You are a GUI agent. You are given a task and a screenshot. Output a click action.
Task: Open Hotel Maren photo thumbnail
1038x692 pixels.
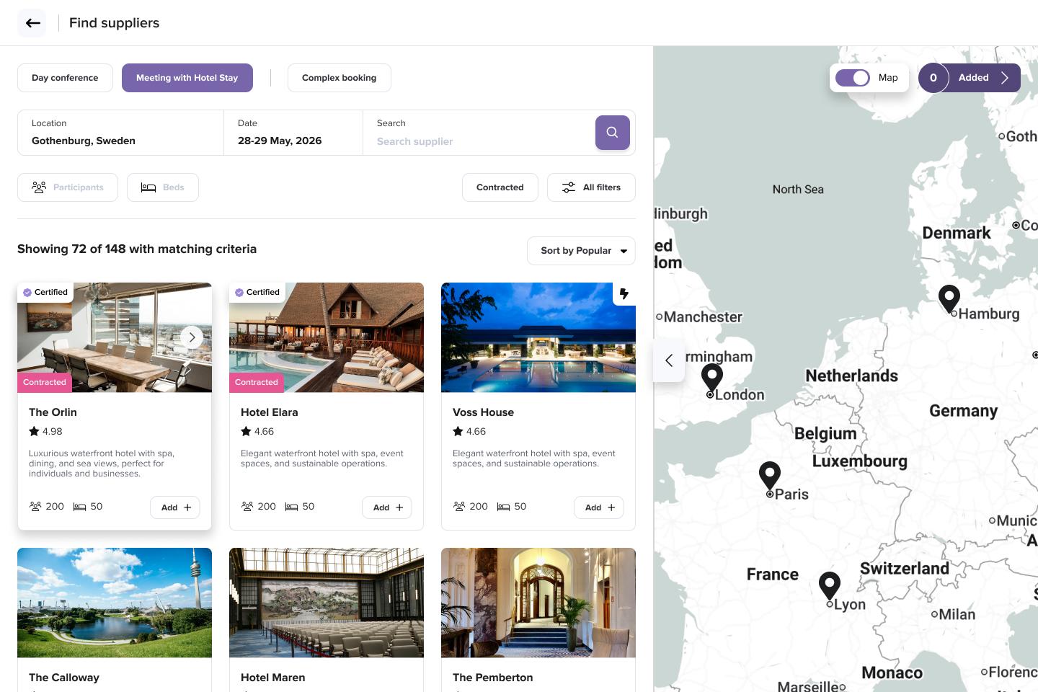click(x=327, y=603)
